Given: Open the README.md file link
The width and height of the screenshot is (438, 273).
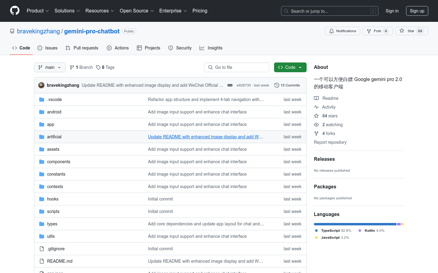Looking at the screenshot, I should (60, 261).
